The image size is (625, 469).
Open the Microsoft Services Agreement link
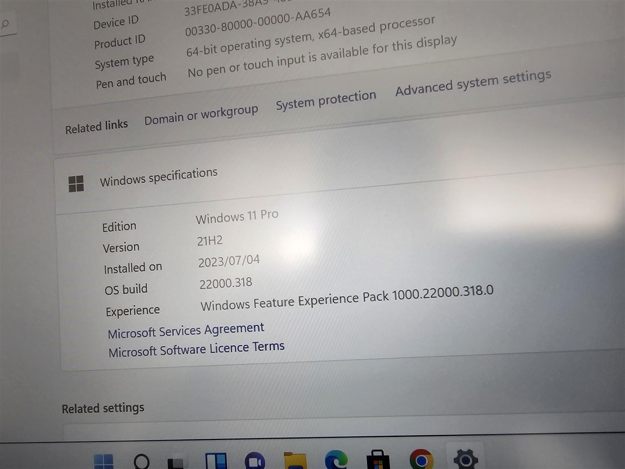(x=186, y=331)
